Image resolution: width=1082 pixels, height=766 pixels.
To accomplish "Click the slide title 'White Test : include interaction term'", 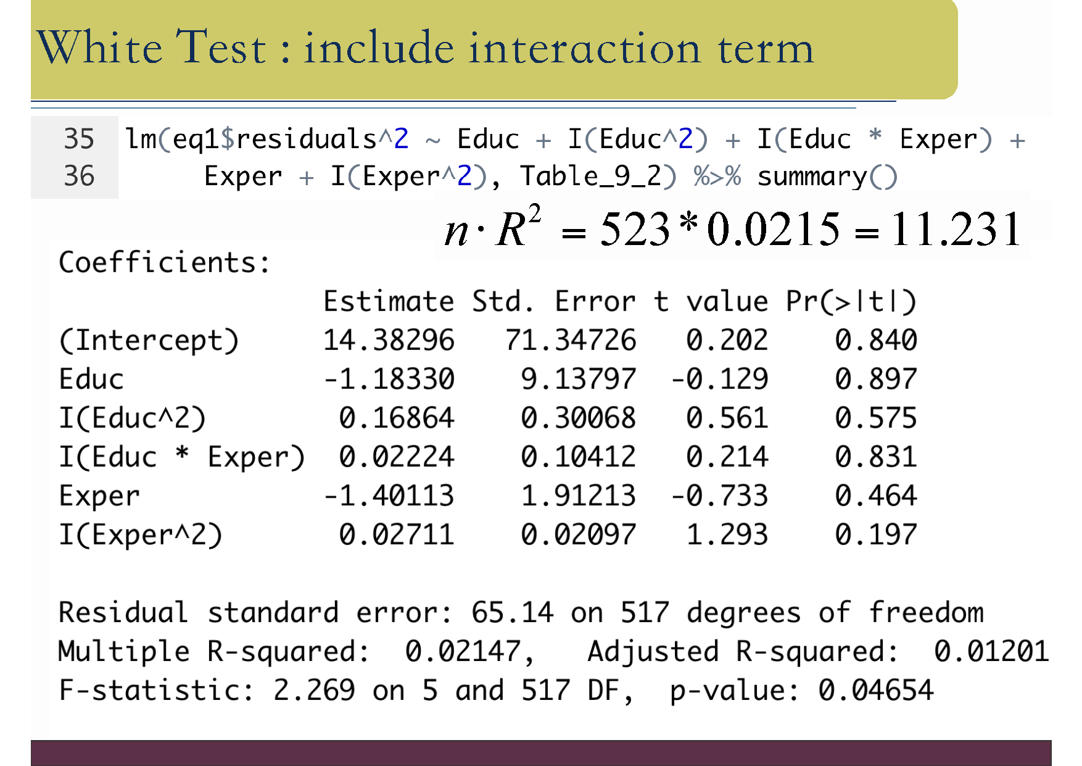I will point(425,48).
